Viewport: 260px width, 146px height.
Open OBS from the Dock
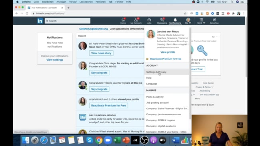[x=144, y=140]
